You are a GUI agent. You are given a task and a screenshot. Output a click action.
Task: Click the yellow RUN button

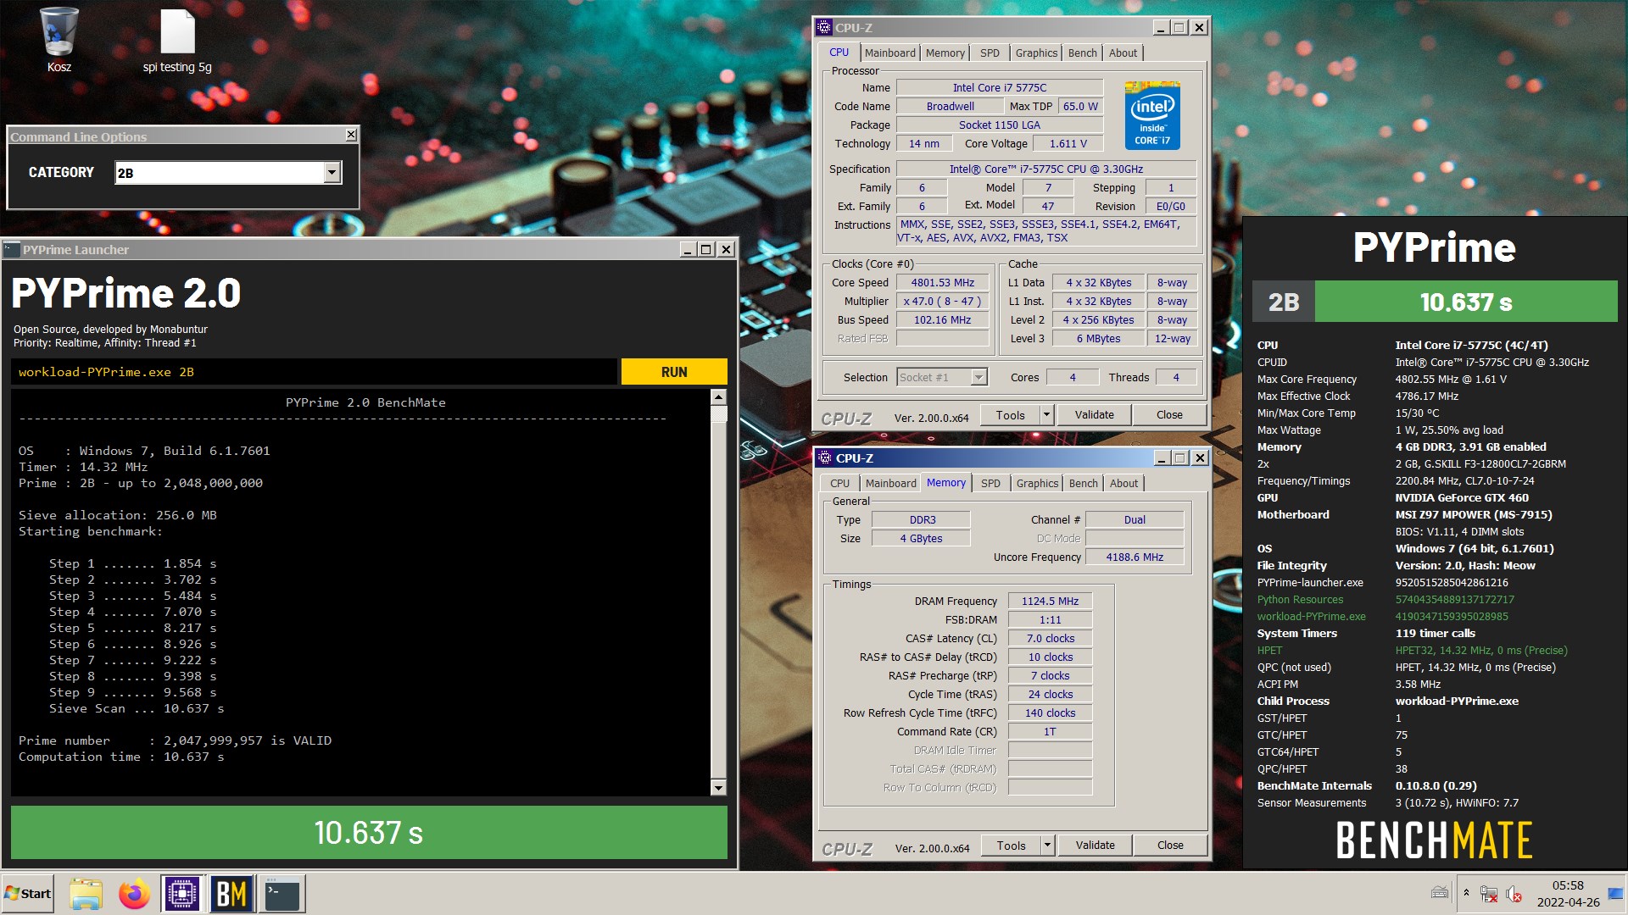pos(674,372)
